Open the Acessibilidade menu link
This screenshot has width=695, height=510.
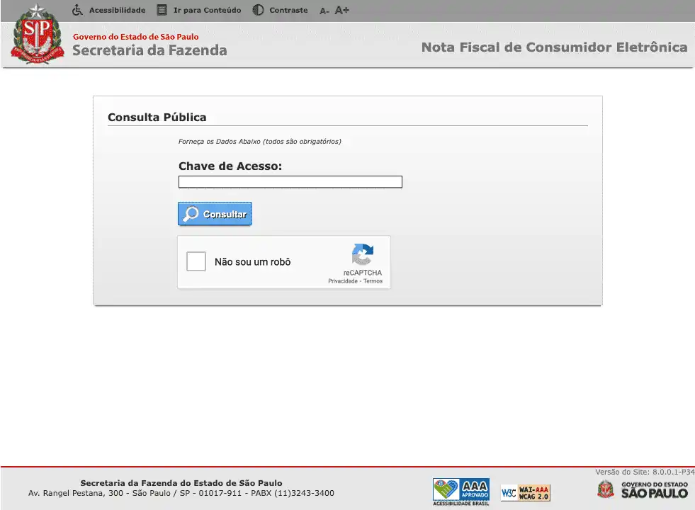click(117, 10)
